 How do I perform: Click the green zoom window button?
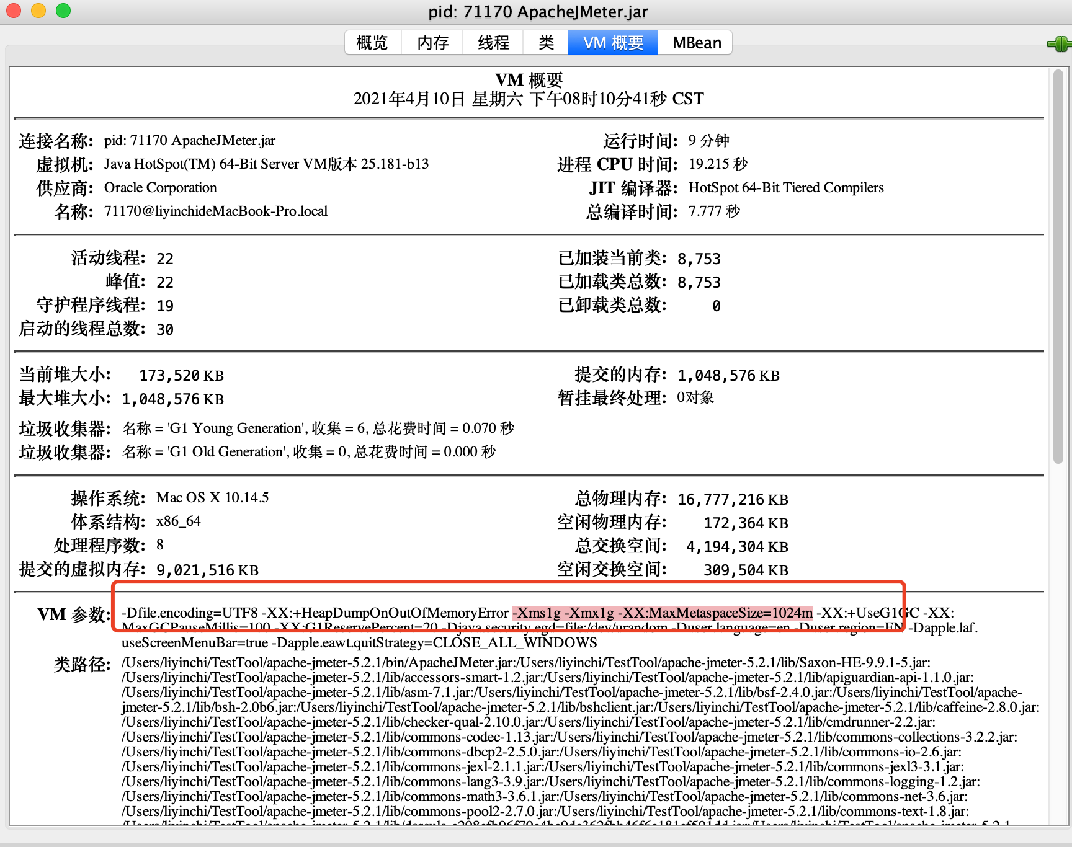63,11
